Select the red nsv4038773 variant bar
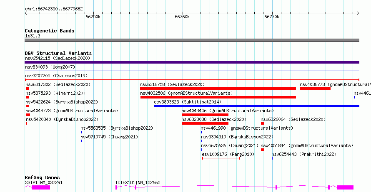Viewport: 371px width, 192px height. pos(316,89)
